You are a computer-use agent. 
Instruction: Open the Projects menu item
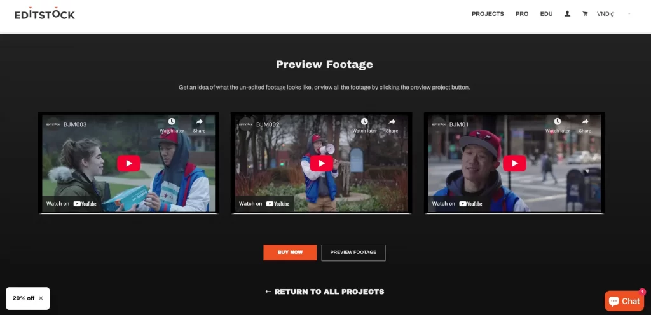[488, 14]
